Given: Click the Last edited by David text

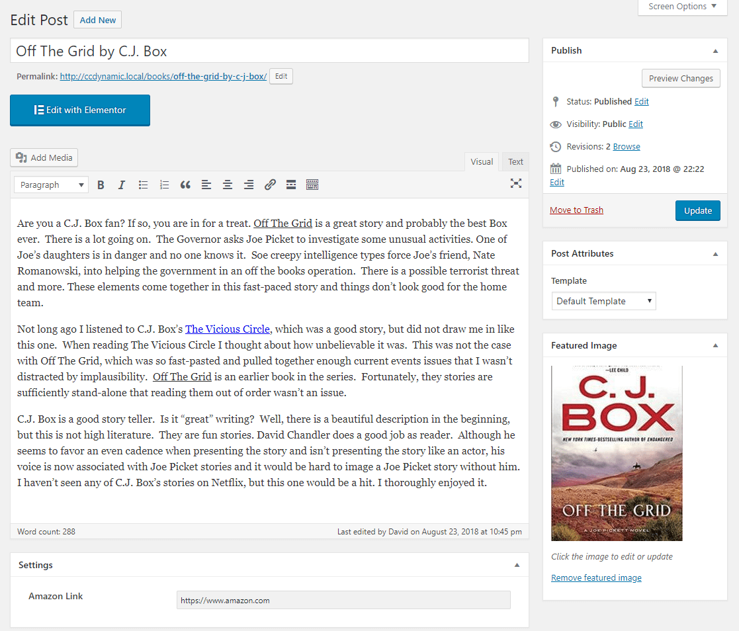Looking at the screenshot, I should tap(429, 532).
